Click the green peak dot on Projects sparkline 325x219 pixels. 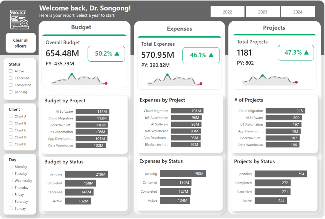point(263,76)
